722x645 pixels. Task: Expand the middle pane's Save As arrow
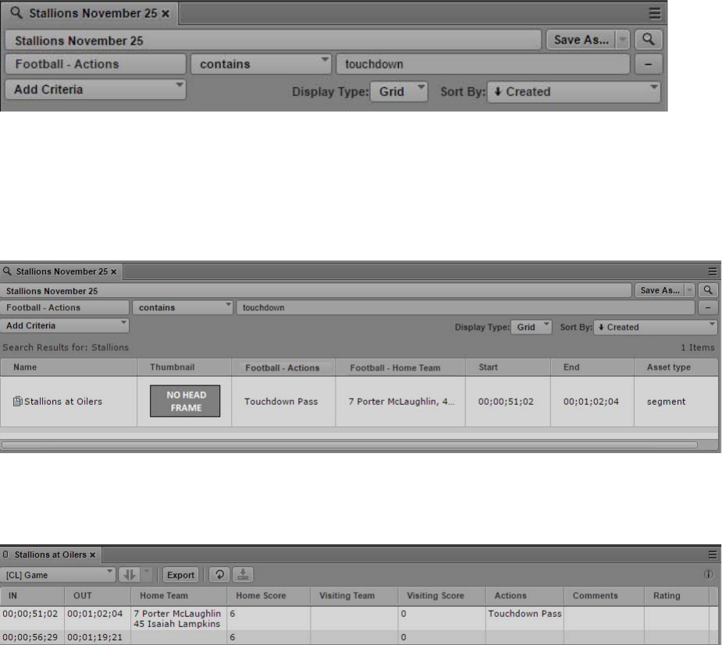(x=689, y=290)
